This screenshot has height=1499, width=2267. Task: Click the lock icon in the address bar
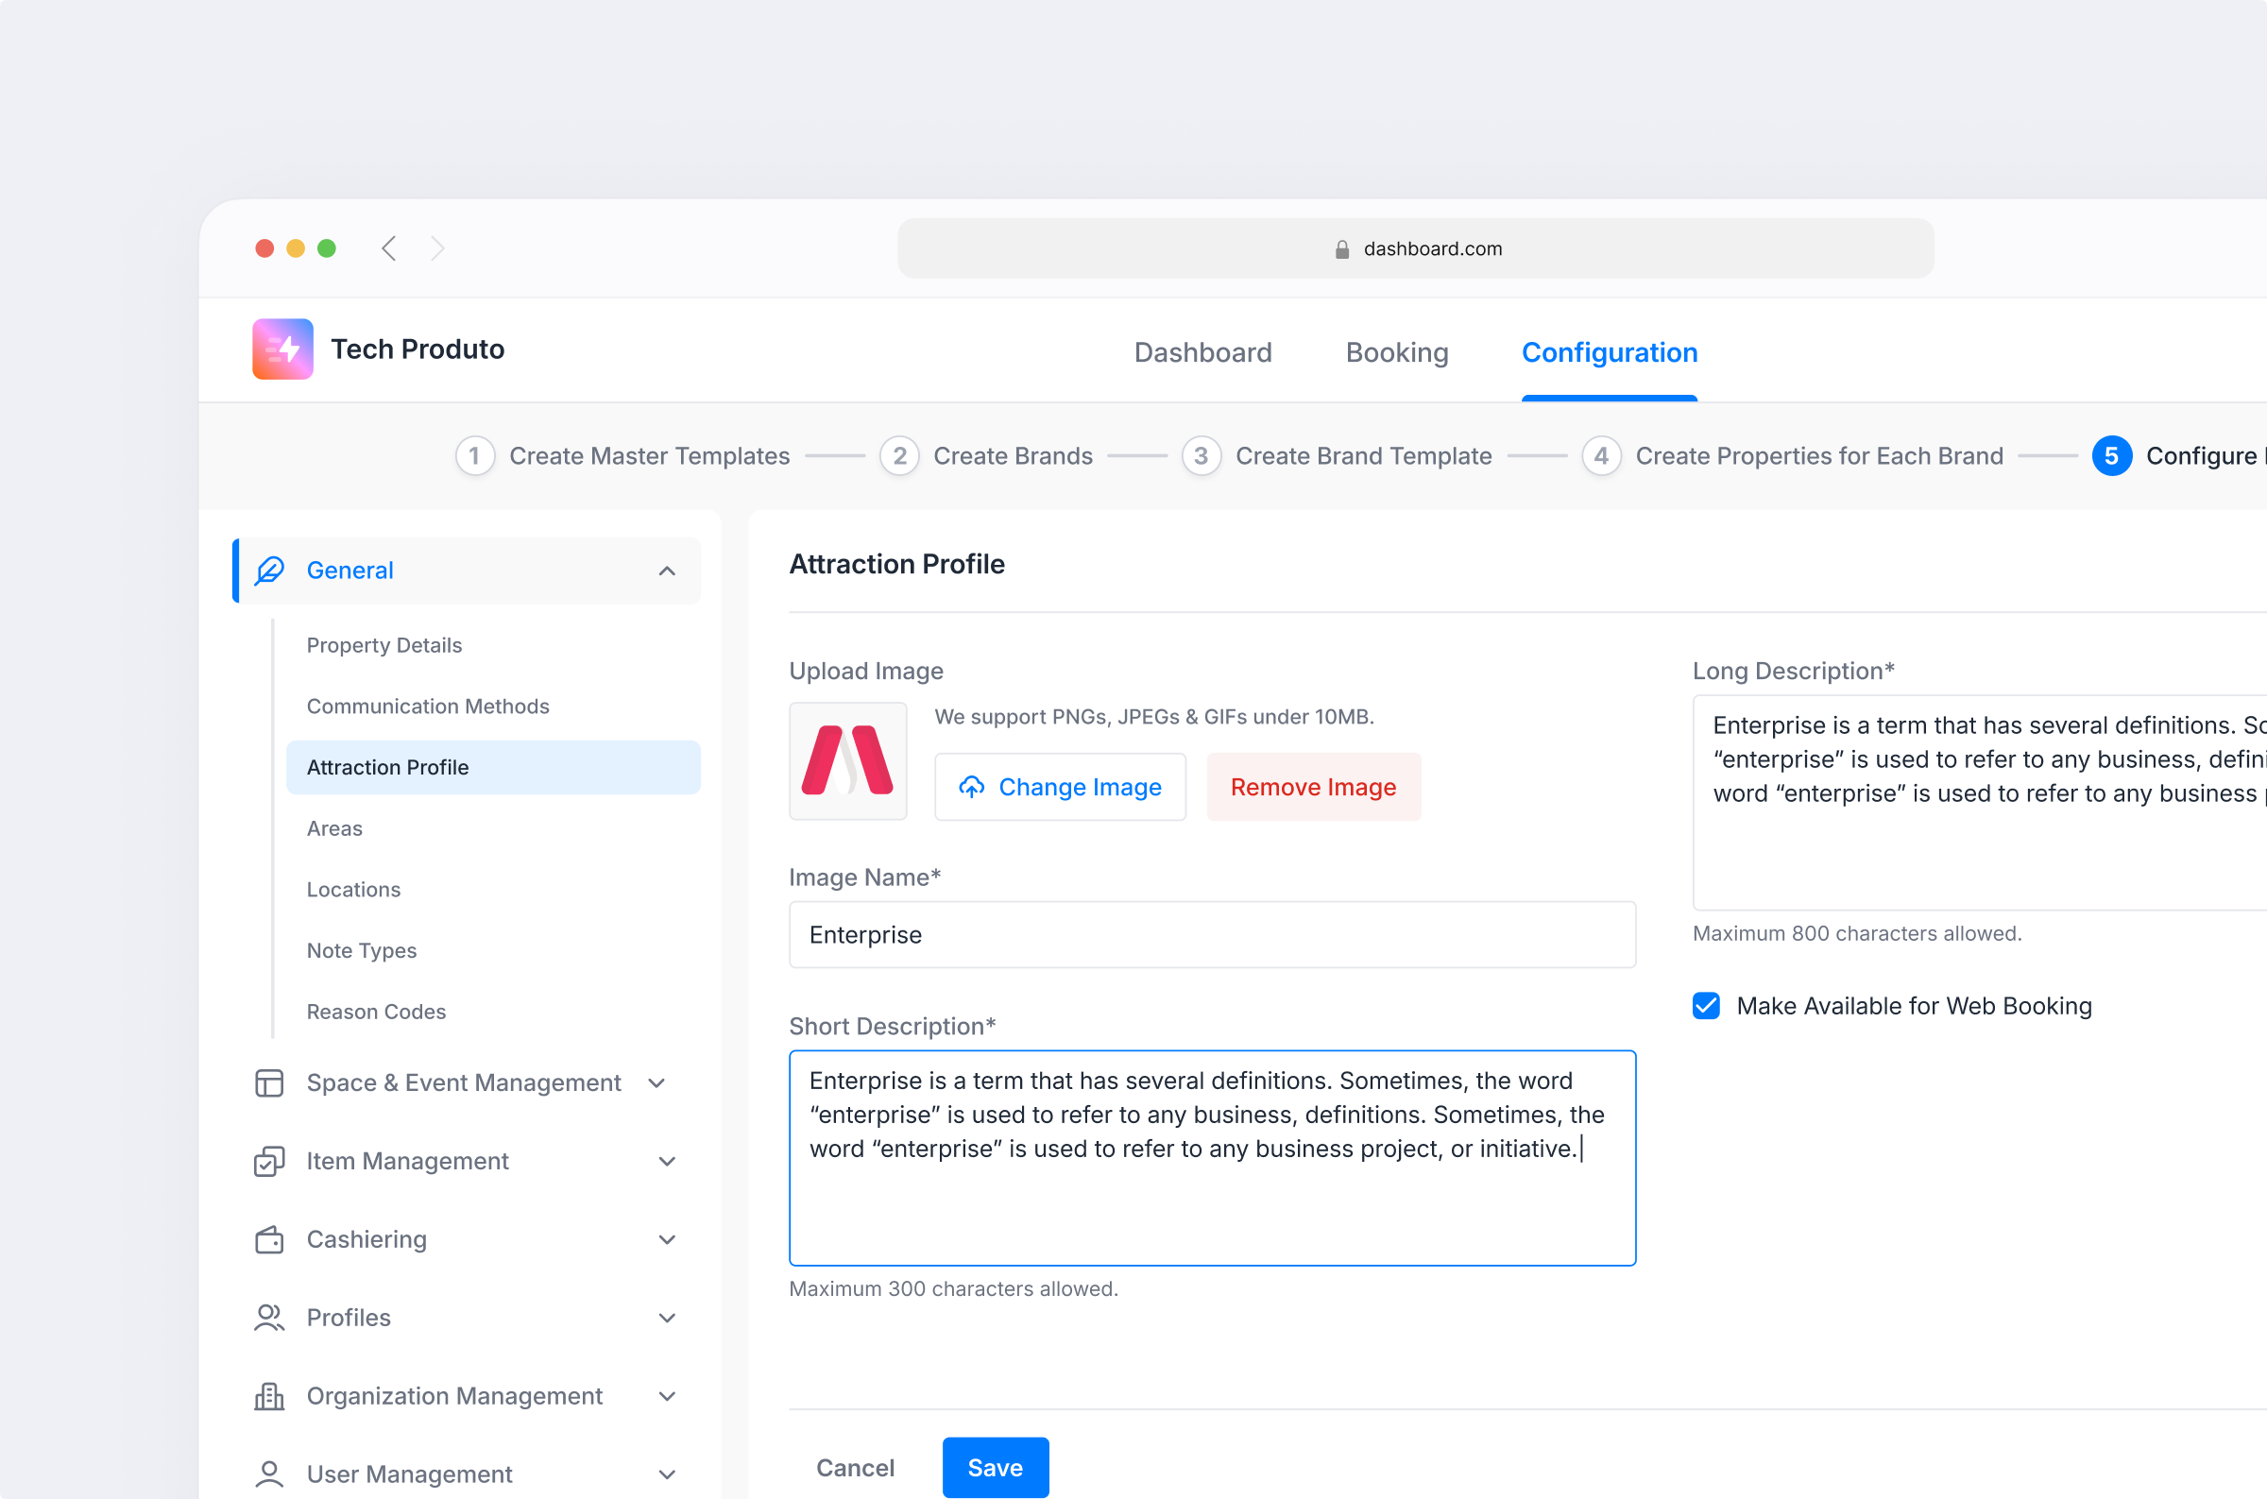pos(1343,248)
